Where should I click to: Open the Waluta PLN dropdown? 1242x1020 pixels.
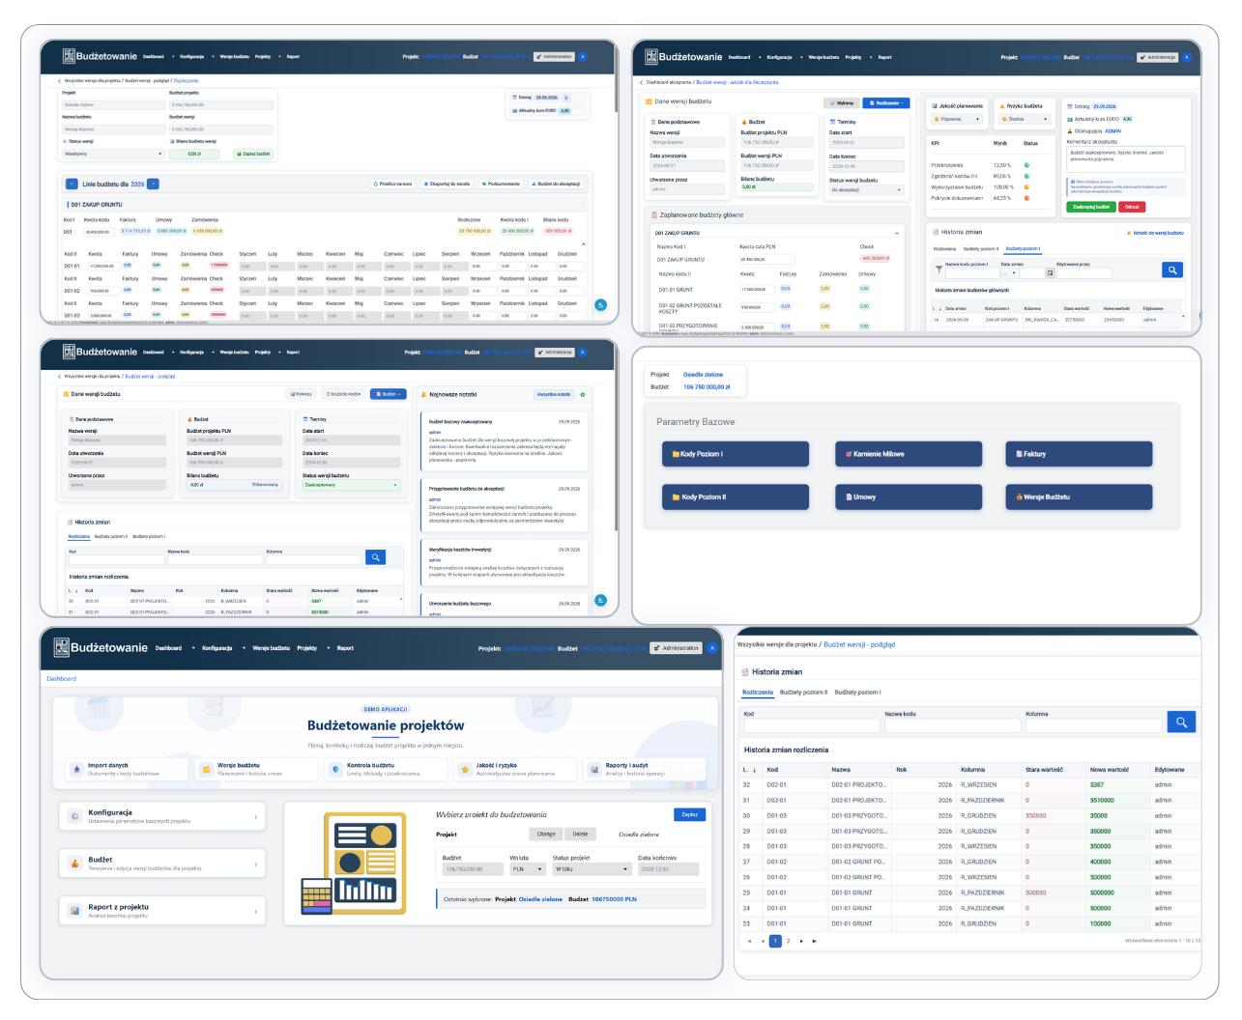click(x=528, y=869)
